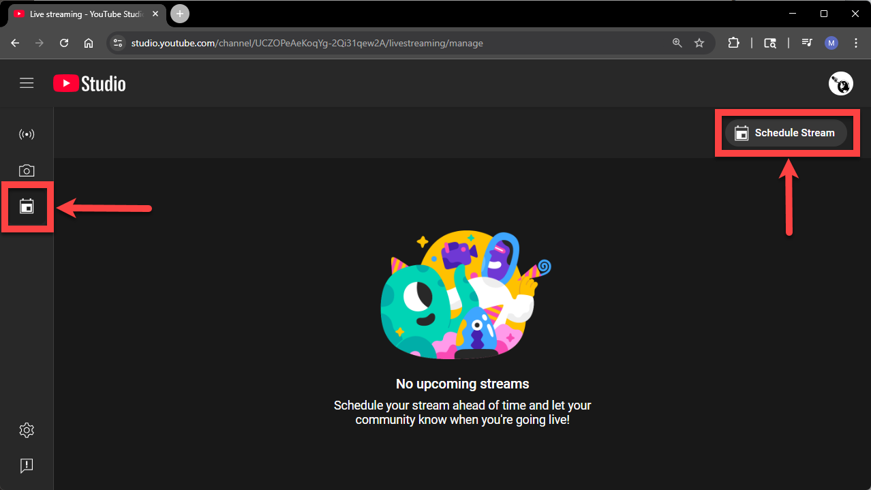
Task: Open the Stream tab in sidebar
Action: (x=27, y=134)
